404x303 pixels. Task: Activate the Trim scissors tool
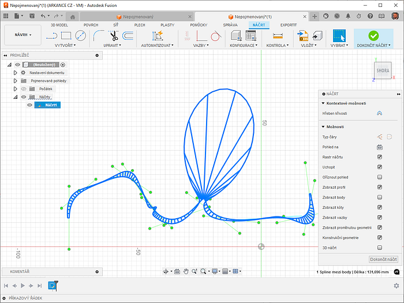pyautogui.click(x=114, y=35)
